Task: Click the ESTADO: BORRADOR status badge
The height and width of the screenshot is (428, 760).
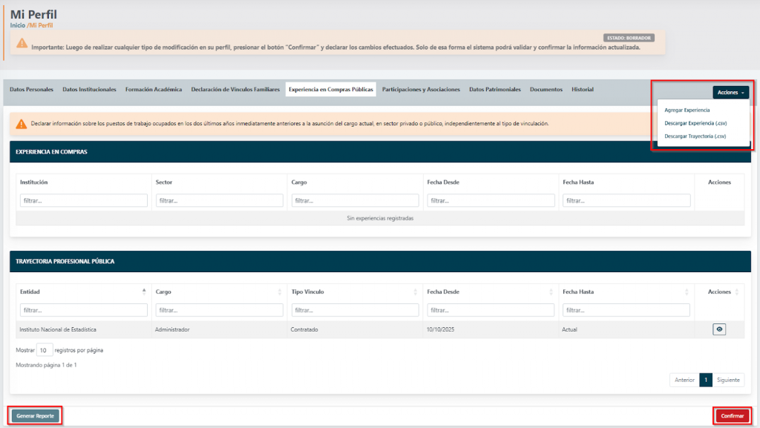Action: click(x=629, y=38)
